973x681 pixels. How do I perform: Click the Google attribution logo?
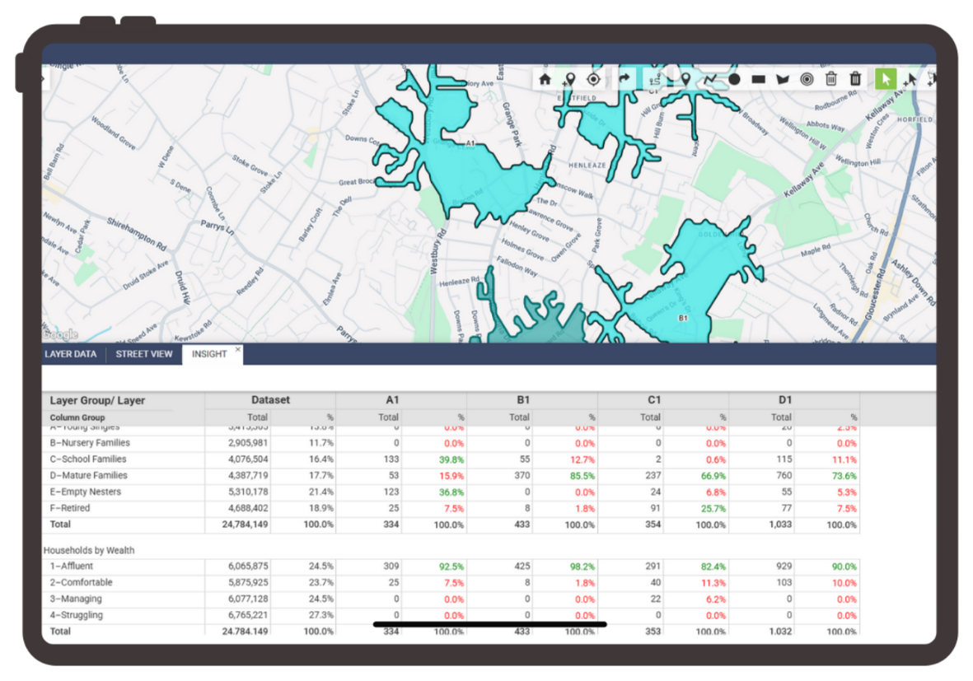(58, 334)
